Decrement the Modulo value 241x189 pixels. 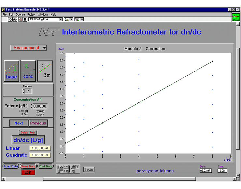pyautogui.click(x=23, y=93)
